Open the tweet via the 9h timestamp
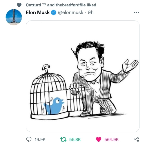 pos(90,12)
